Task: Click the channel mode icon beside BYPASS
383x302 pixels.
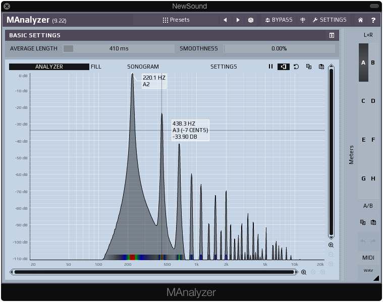Action: coord(303,20)
